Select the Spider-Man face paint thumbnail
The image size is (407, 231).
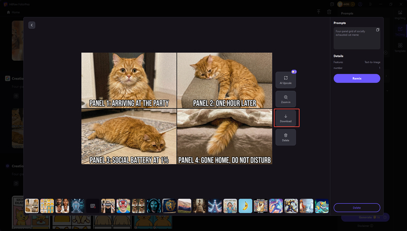point(123,206)
